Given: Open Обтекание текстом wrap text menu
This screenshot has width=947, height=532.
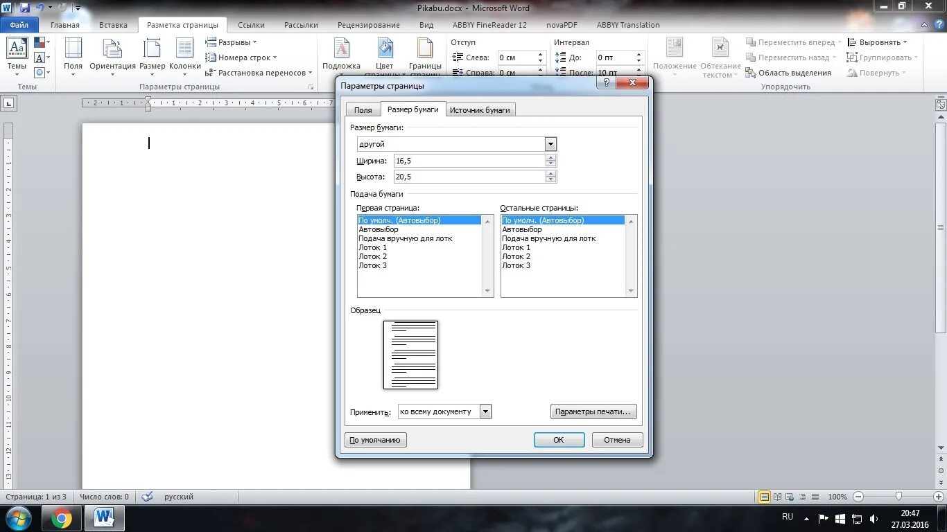Looking at the screenshot, I should pyautogui.click(x=720, y=57).
